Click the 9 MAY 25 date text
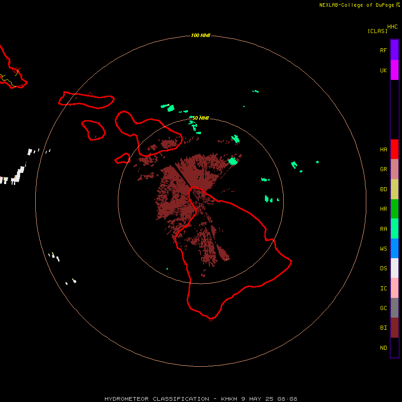 click(257, 399)
